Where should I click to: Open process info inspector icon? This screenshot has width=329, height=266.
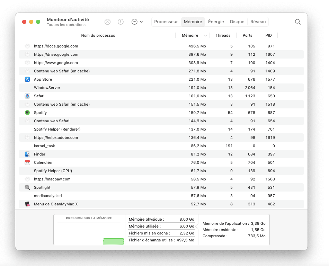(x=121, y=21)
